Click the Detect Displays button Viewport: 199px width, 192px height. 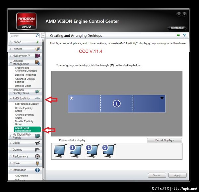click(165, 140)
